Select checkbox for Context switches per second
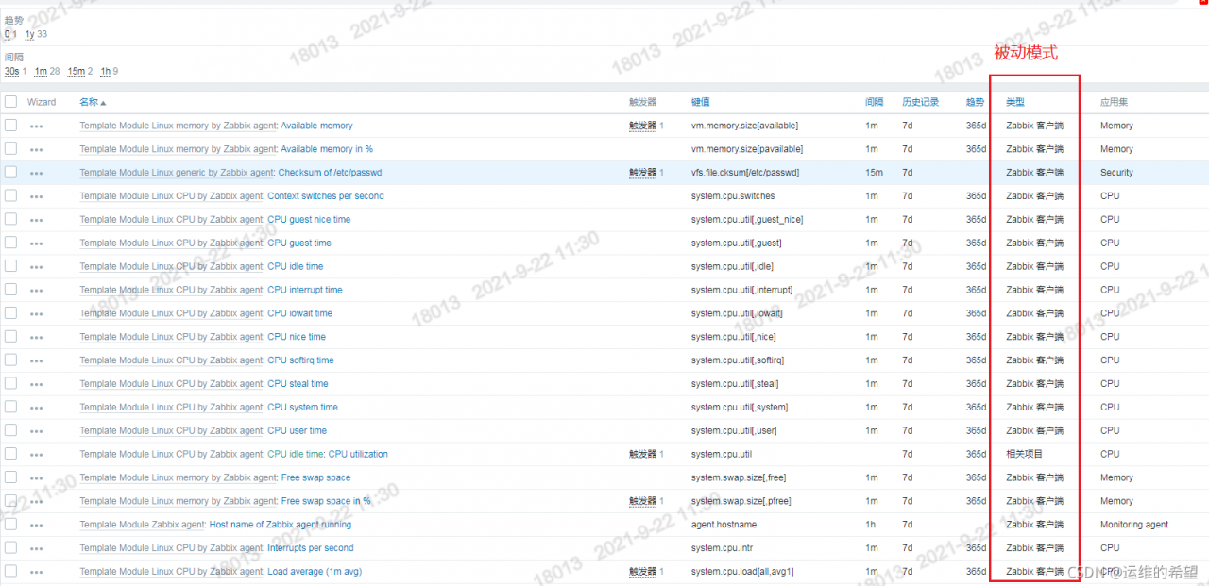Screen dimensions: 1209x586 point(10,195)
